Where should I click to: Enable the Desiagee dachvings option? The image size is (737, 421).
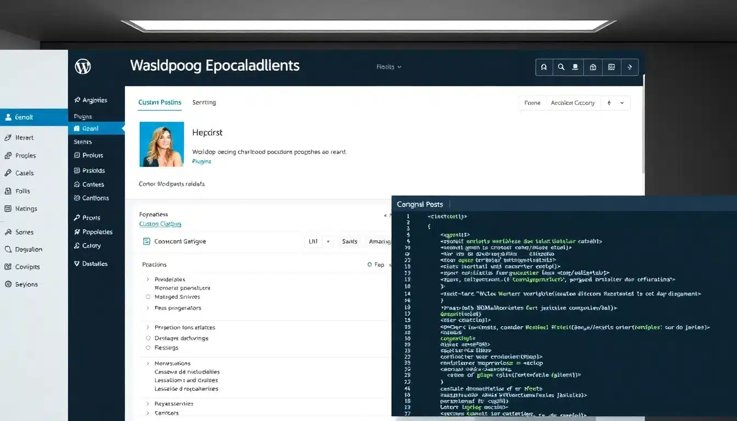pyautogui.click(x=148, y=338)
